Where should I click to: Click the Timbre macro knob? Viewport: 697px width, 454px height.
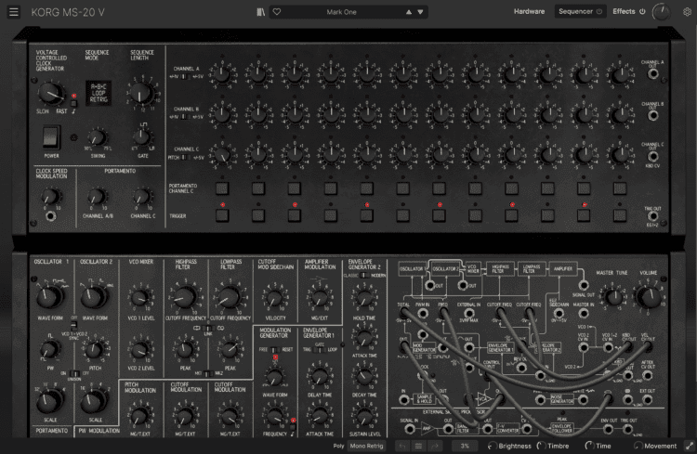pyautogui.click(x=542, y=446)
